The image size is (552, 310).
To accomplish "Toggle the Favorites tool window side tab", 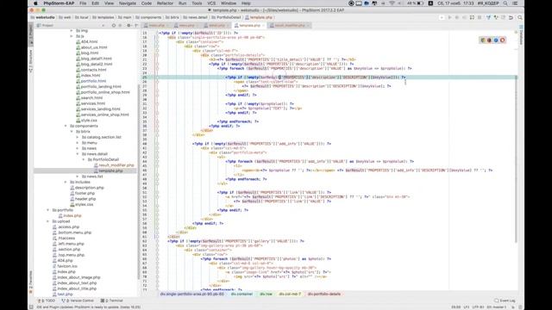I will (x=31, y=282).
